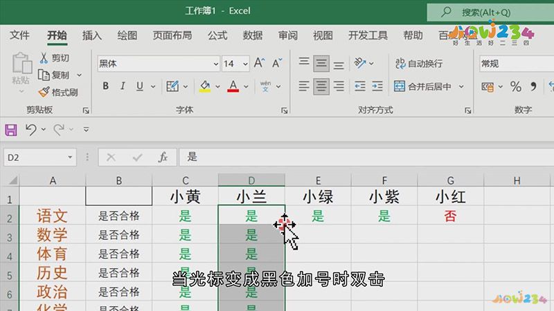
Task: Open font size 14 dropdown
Action: [245, 64]
